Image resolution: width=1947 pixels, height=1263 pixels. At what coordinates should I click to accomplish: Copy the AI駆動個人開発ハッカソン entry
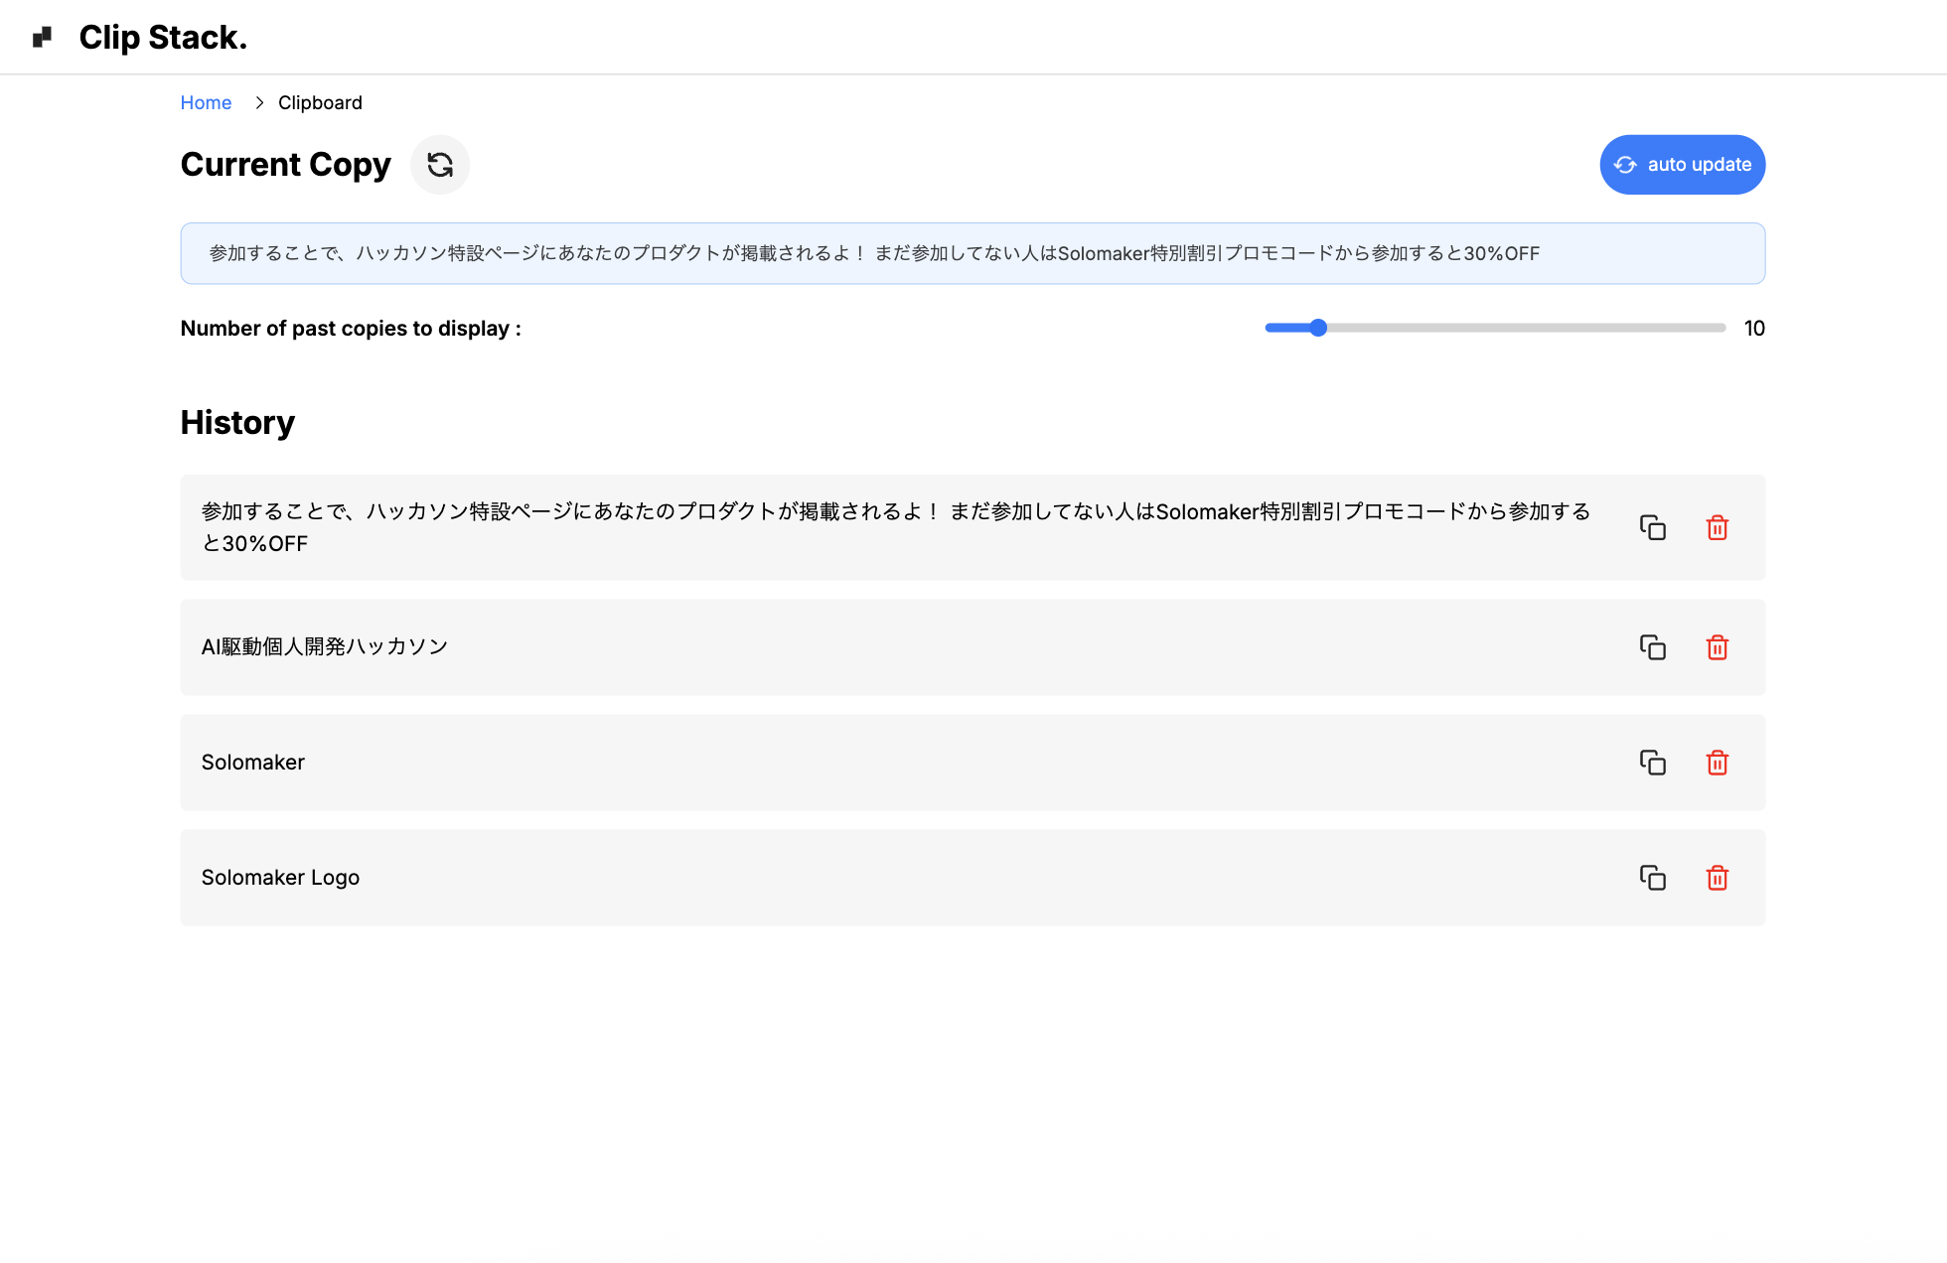tap(1652, 647)
